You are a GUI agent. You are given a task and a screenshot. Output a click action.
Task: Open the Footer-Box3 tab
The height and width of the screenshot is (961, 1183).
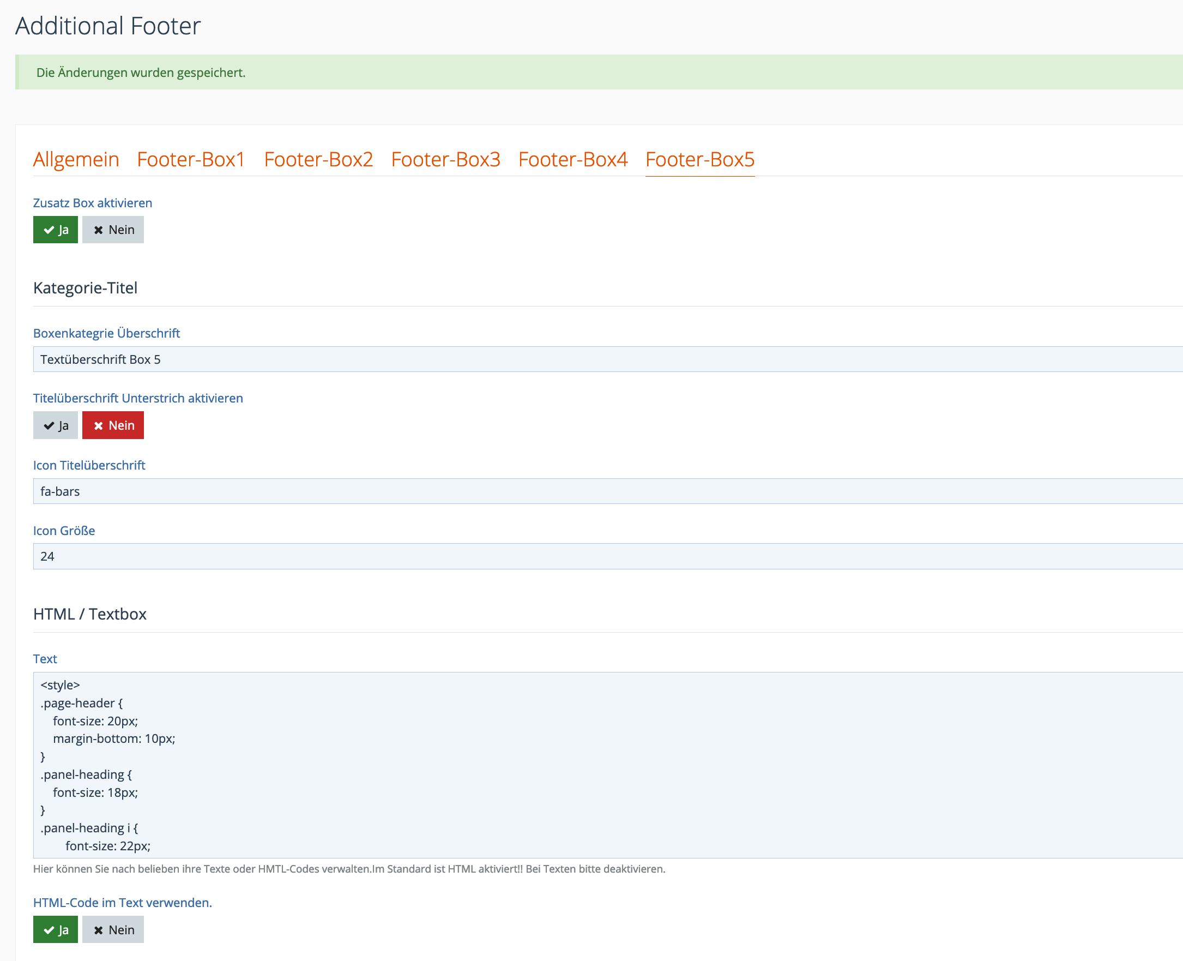pos(445,159)
